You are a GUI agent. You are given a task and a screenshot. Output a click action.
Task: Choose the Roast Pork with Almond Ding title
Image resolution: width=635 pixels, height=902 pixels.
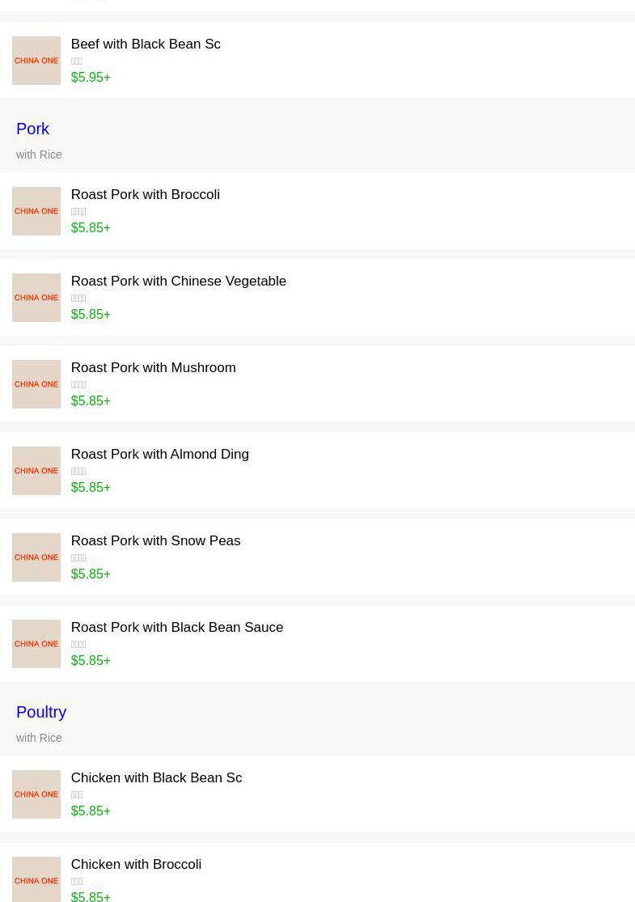159,455
